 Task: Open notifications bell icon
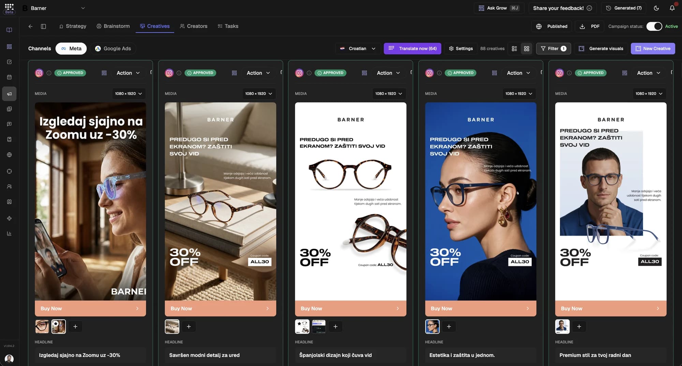[672, 8]
